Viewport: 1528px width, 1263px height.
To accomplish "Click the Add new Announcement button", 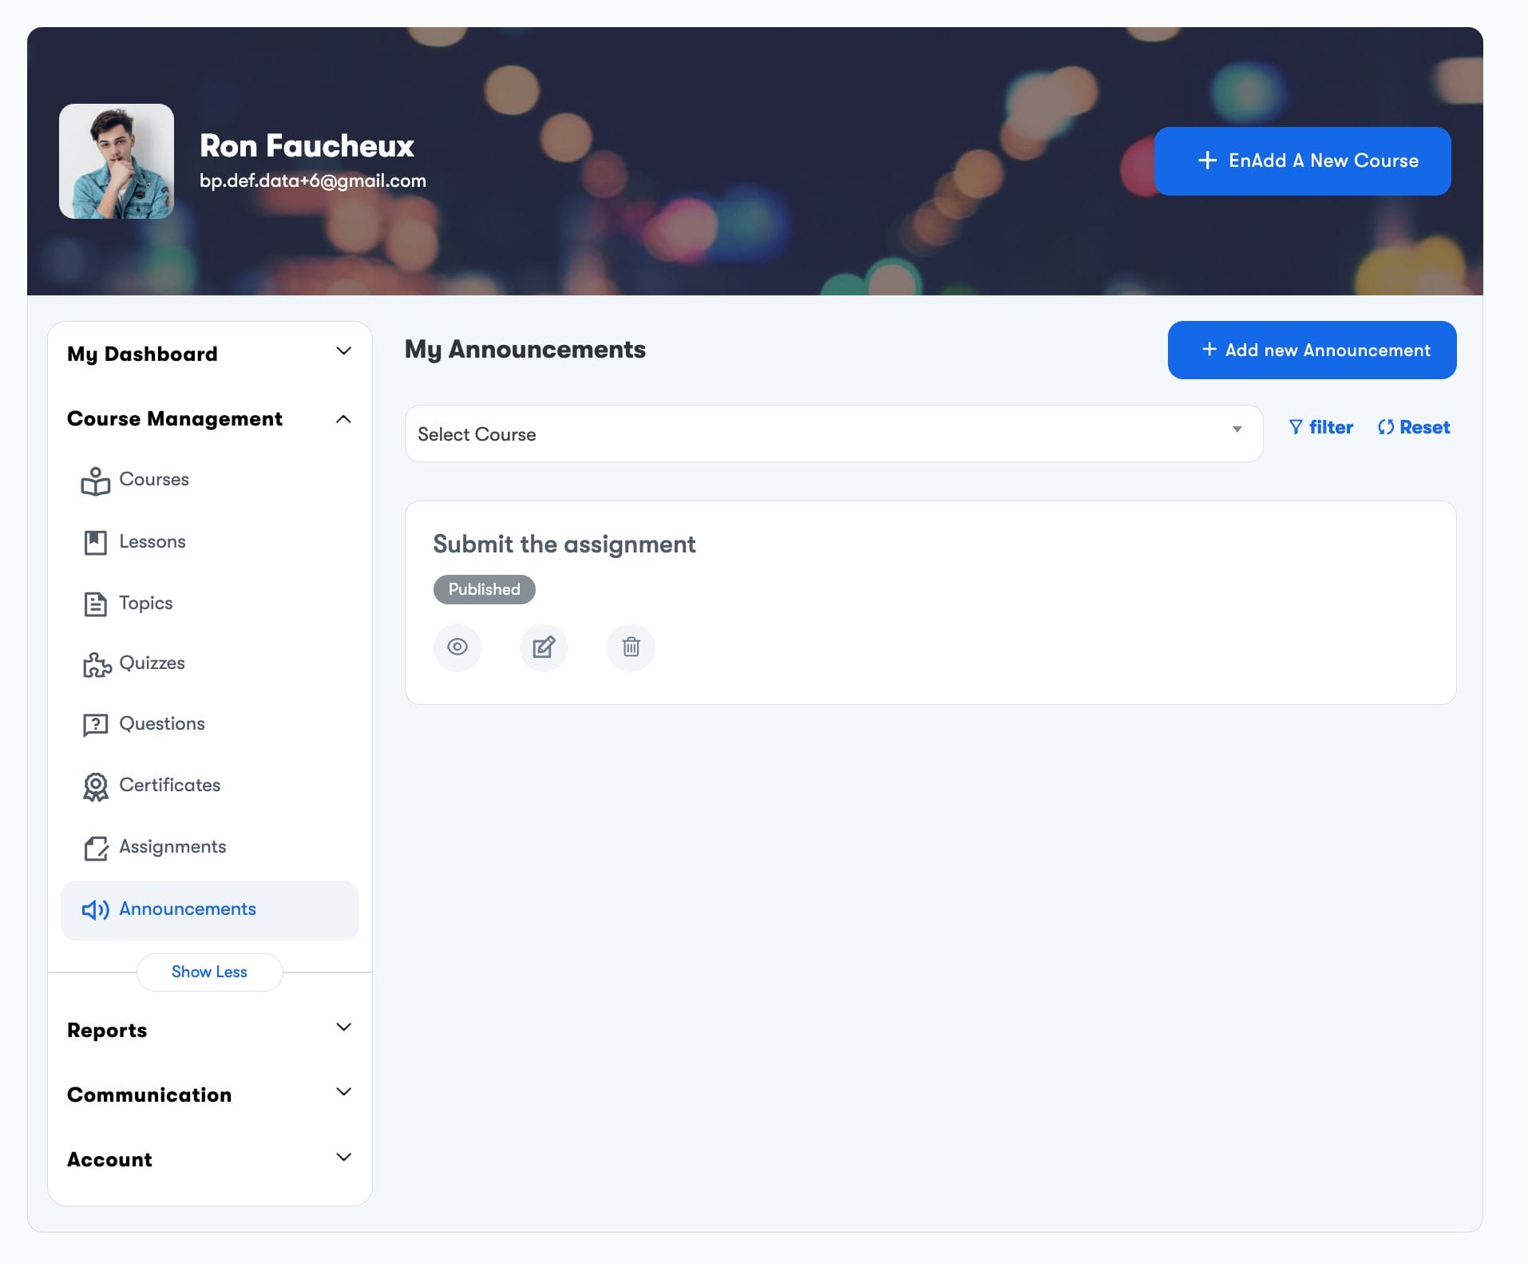I will (1311, 350).
